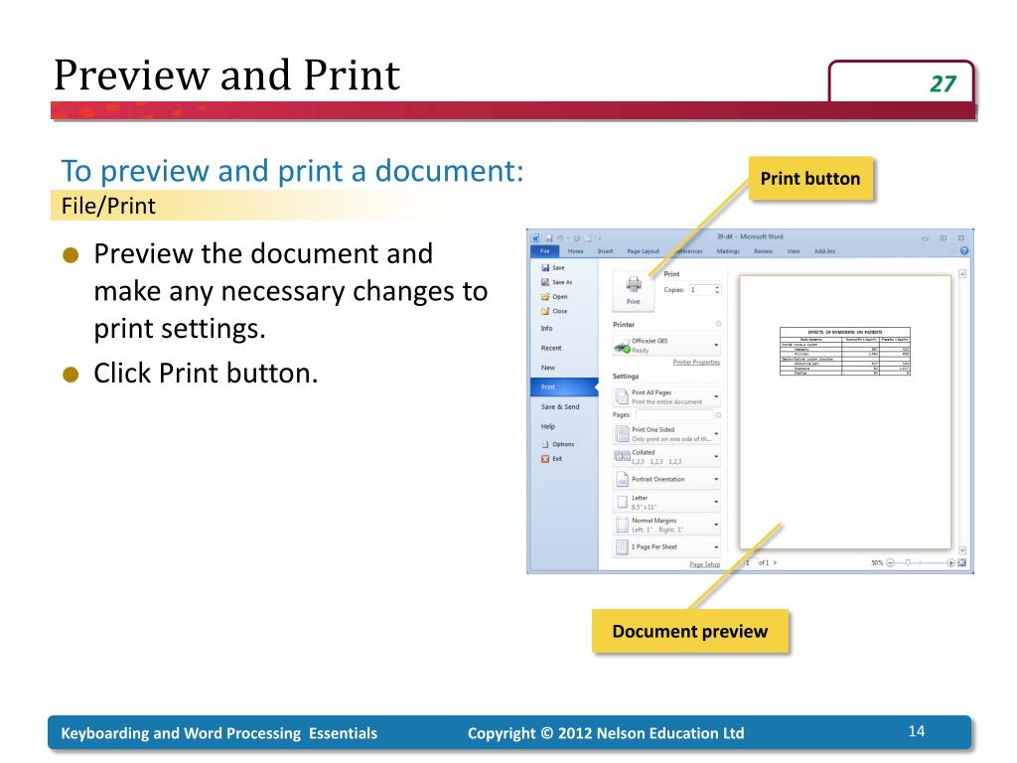Open the OfficeJet G85 printer dropdown
Viewport: 1017px width, 763px height.
(666, 345)
